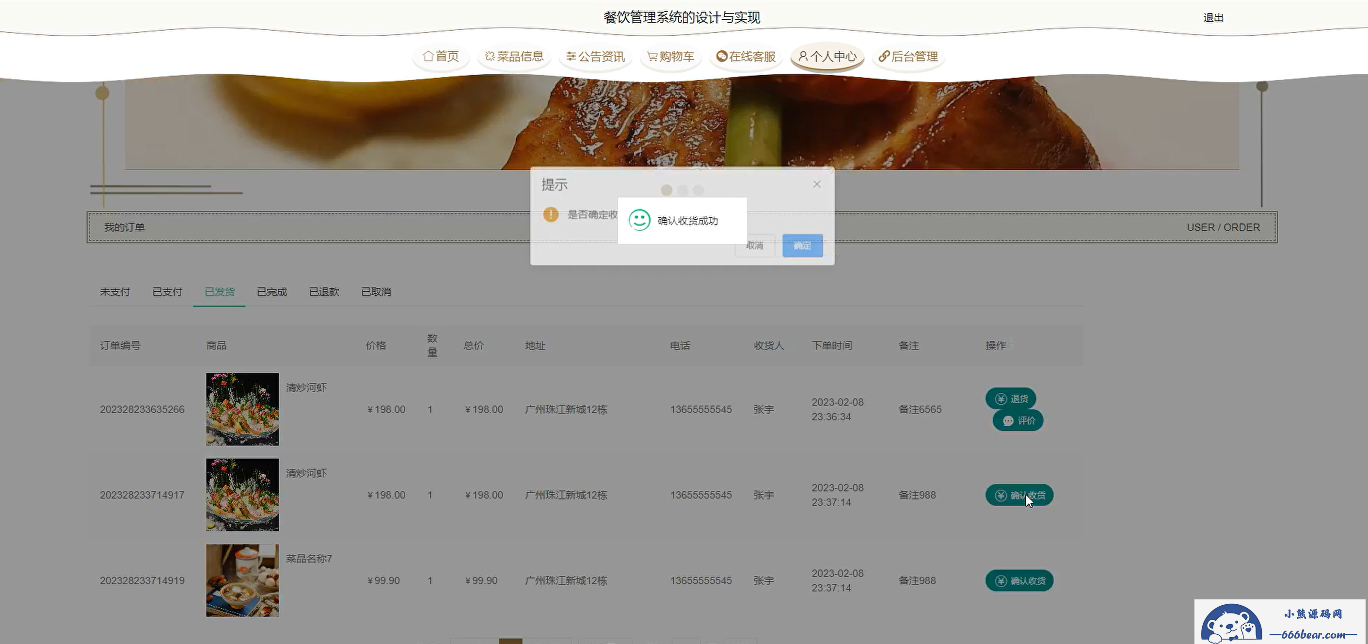Viewport: 1368px width, 644px height.
Task: Switch to the 已取消 orders tab
Action: coord(376,292)
